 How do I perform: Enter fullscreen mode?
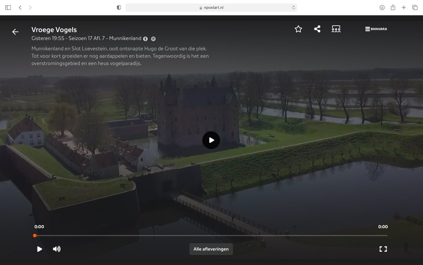pyautogui.click(x=383, y=249)
